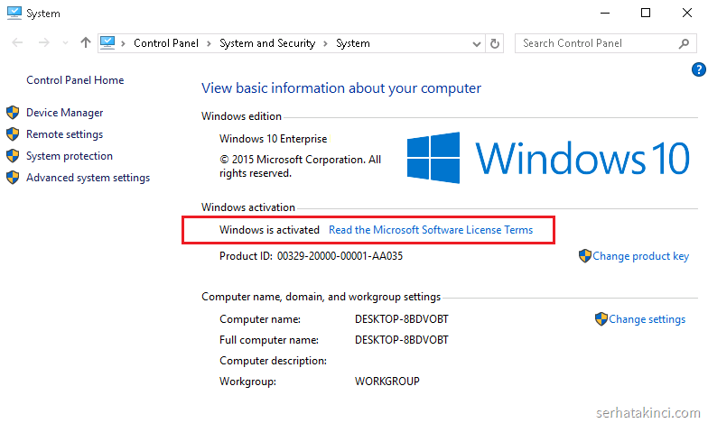Open Advanced system settings
The width and height of the screenshot is (708, 423).
(x=88, y=178)
